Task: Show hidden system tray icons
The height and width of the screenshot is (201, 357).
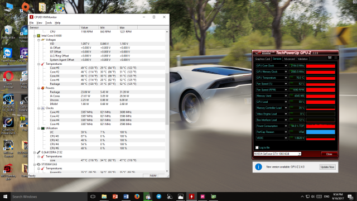Action: pyautogui.click(x=302, y=197)
